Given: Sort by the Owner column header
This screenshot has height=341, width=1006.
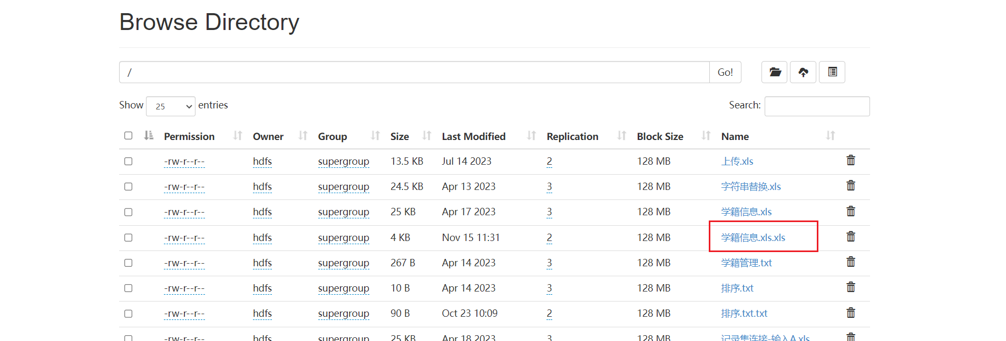Looking at the screenshot, I should (x=268, y=136).
